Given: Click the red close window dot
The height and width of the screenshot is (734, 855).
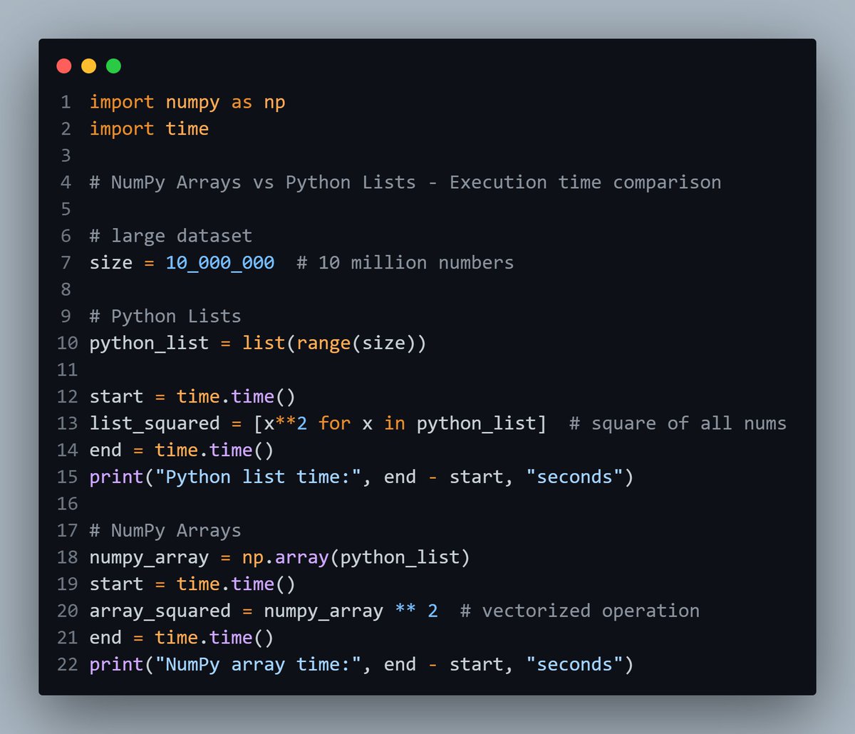Looking at the screenshot, I should [63, 66].
